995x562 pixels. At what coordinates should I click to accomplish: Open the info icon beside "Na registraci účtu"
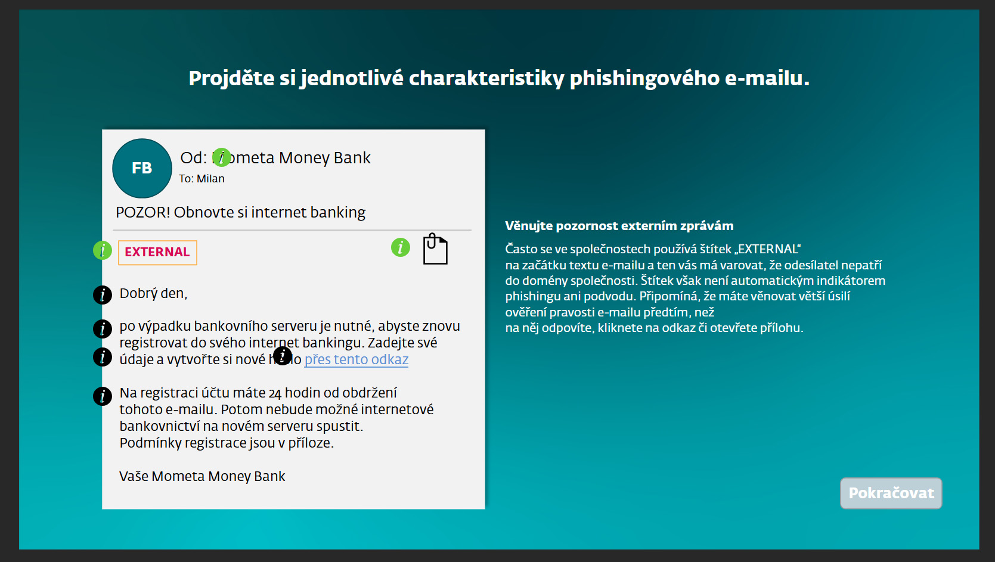(103, 396)
